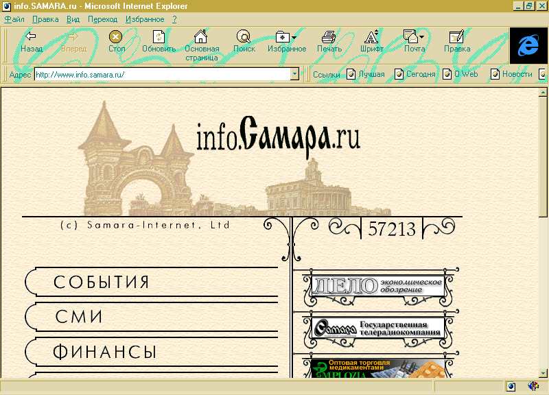This screenshot has width=549, height=395.
Task: Click the status bar Internet zone icon
Action: (511, 386)
